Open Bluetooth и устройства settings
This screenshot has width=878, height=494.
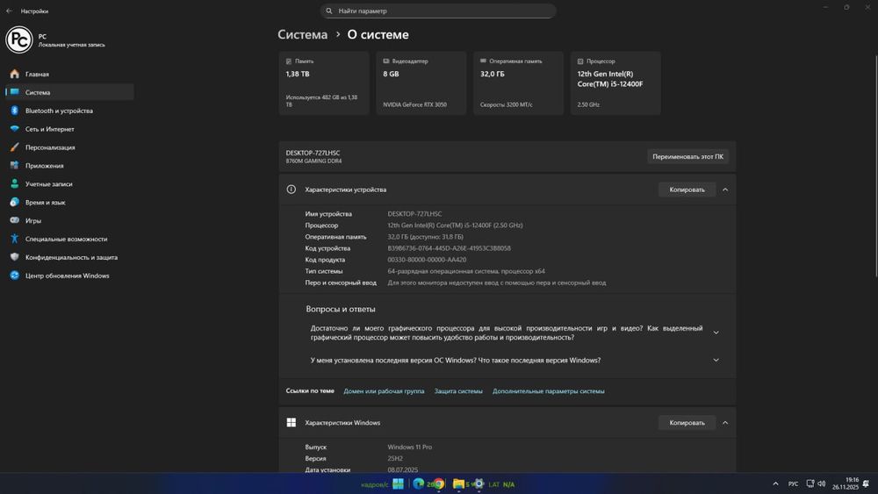click(69, 111)
